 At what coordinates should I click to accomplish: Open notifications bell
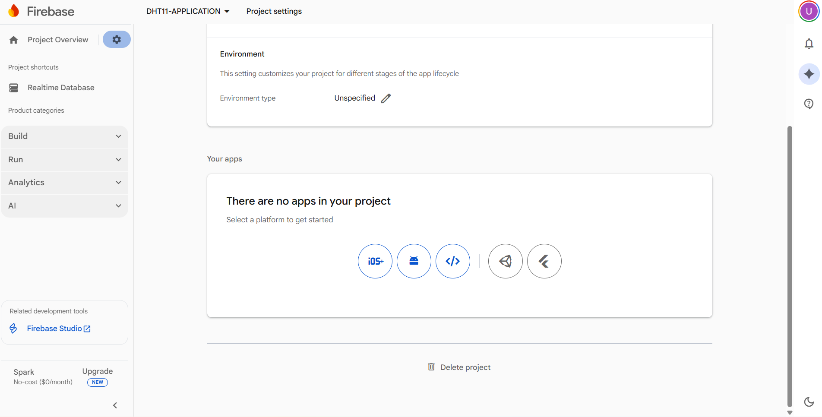(809, 44)
